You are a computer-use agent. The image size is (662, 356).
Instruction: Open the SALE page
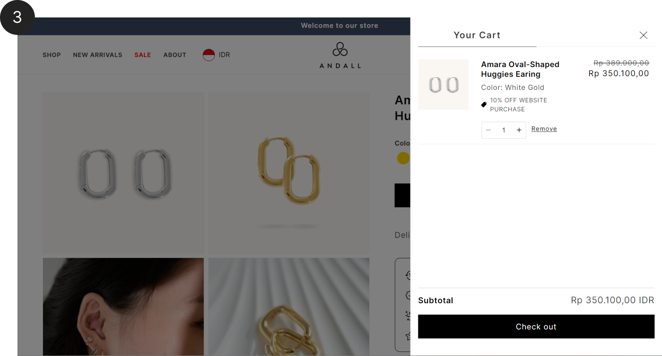pos(143,55)
